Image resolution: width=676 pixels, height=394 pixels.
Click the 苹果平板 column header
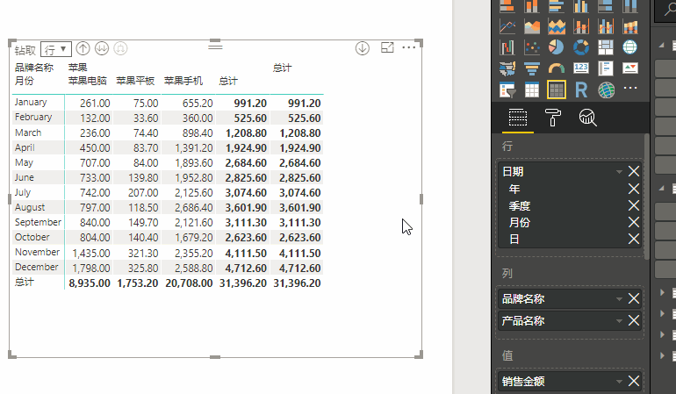pos(135,81)
